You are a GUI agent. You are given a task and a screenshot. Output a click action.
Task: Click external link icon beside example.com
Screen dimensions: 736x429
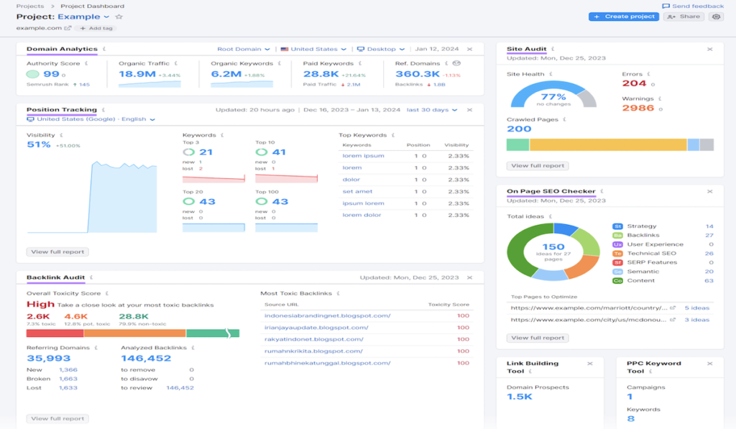coord(68,29)
